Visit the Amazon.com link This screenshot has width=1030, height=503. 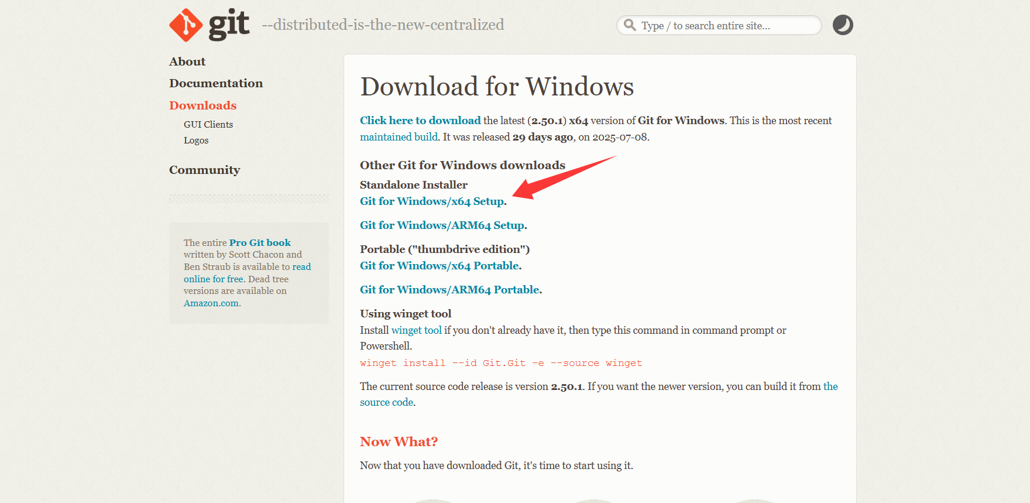point(211,303)
